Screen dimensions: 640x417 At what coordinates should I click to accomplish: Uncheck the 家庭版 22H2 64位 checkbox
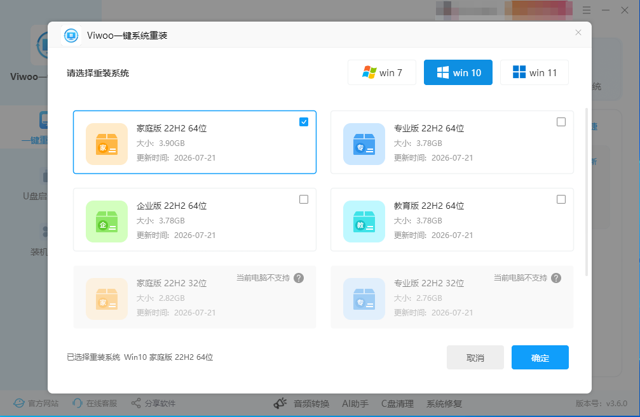pos(304,122)
